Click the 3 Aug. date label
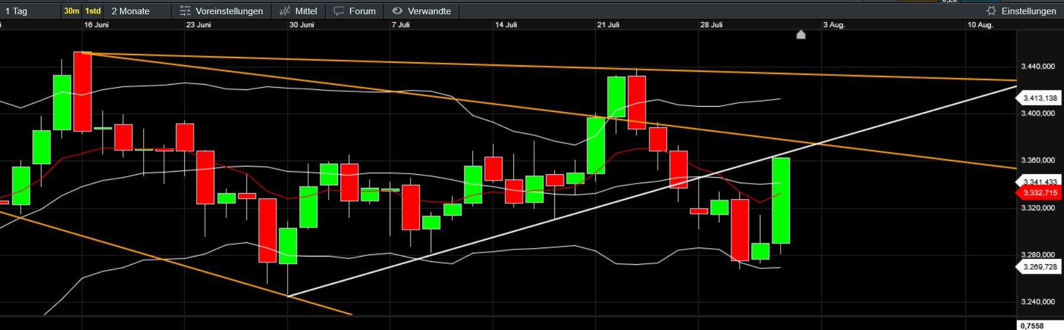Viewport: 1064px width, 330px height. 834,25
